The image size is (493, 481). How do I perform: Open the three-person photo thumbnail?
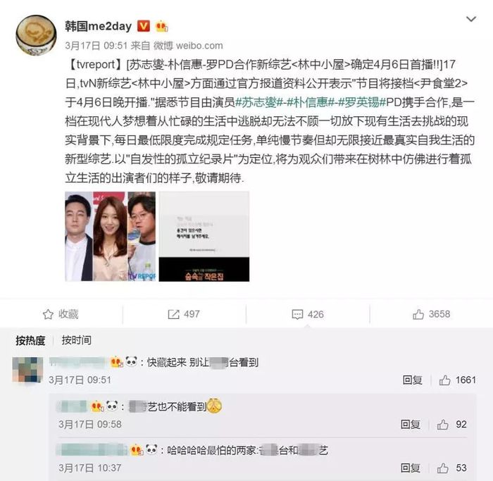pyautogui.click(x=111, y=237)
